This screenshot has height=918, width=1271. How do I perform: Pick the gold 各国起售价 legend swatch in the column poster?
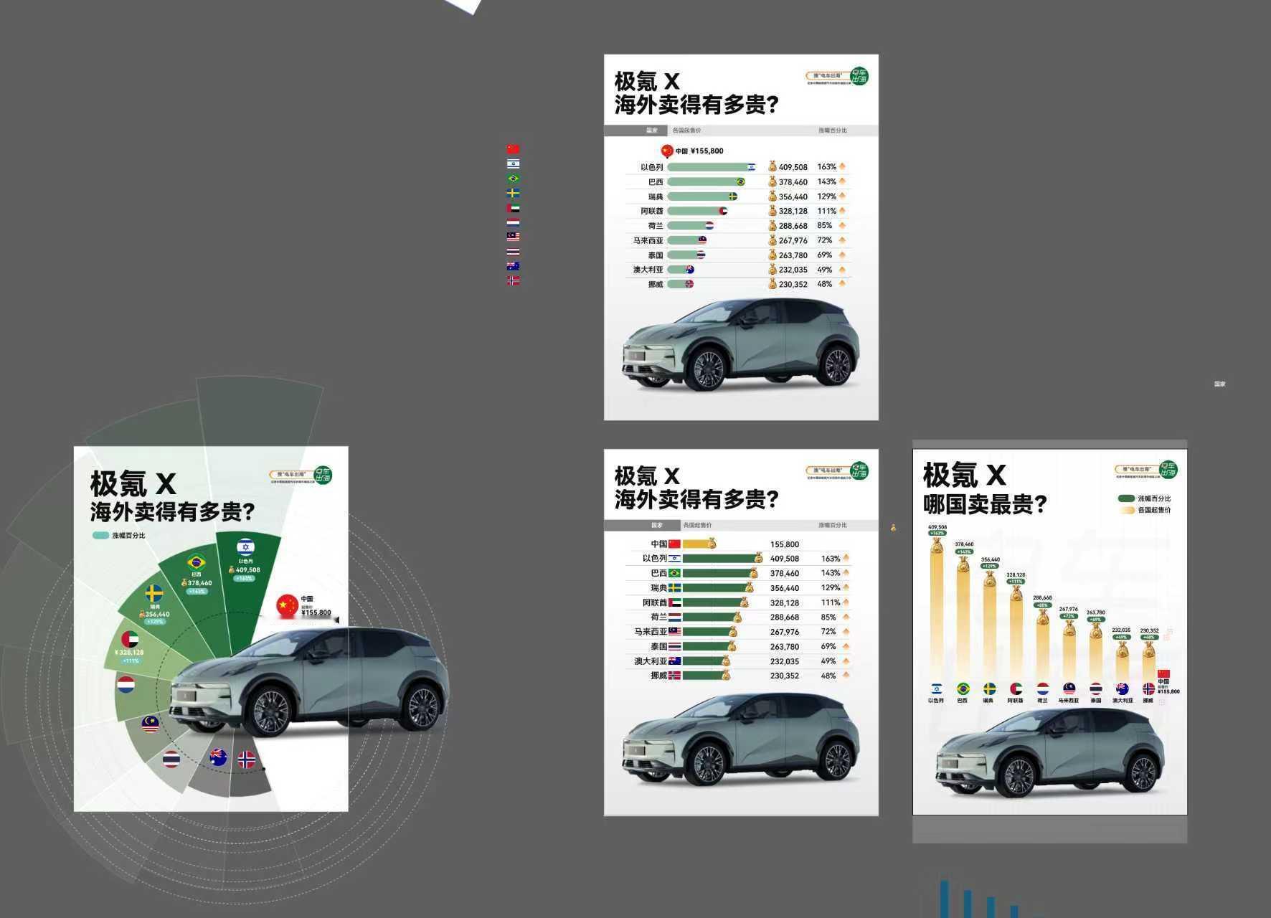pos(1126,510)
